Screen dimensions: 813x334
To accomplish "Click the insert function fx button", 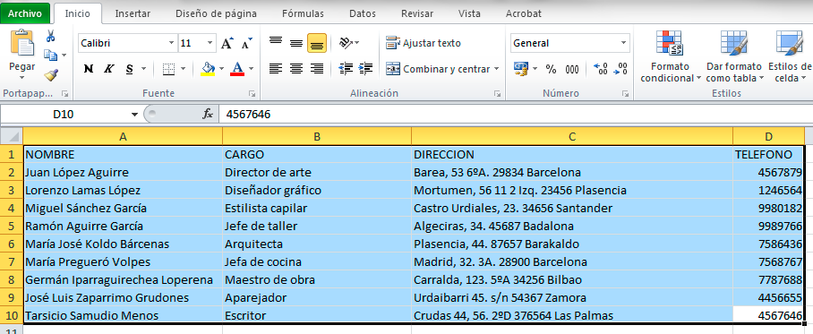I will 208,114.
